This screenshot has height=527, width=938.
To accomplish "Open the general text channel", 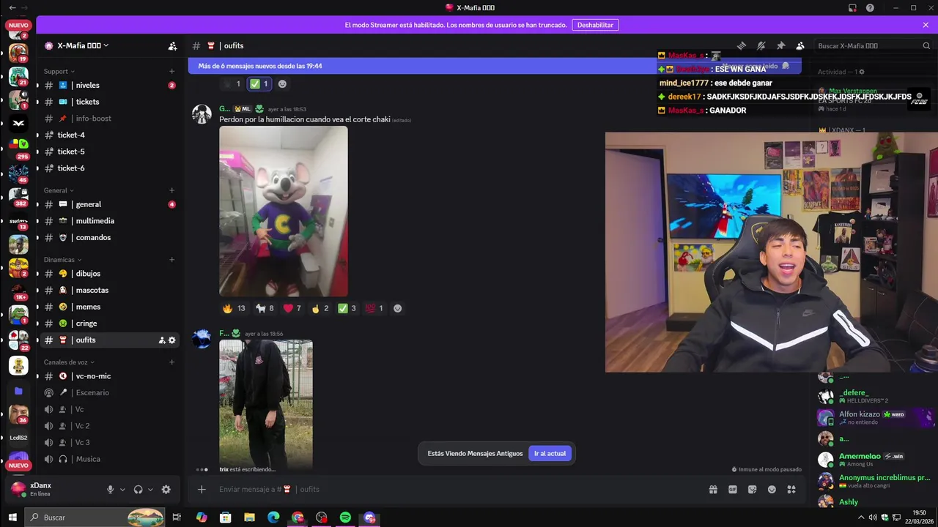I will [110, 204].
